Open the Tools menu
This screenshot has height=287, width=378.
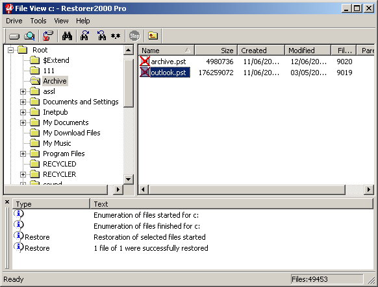pyautogui.click(x=38, y=21)
